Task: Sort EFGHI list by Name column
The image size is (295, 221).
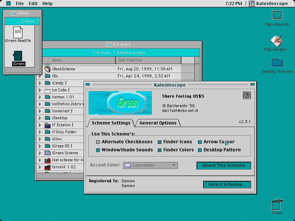Action: point(79,60)
